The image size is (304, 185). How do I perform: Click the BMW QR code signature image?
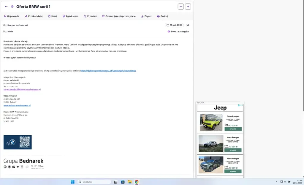tap(18, 142)
